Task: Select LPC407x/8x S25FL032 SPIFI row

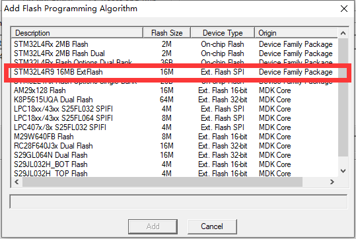Action: [174, 127]
